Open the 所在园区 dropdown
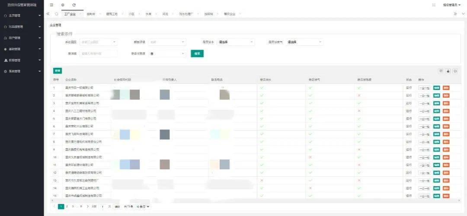The height and width of the screenshot is (216, 467). click(98, 42)
